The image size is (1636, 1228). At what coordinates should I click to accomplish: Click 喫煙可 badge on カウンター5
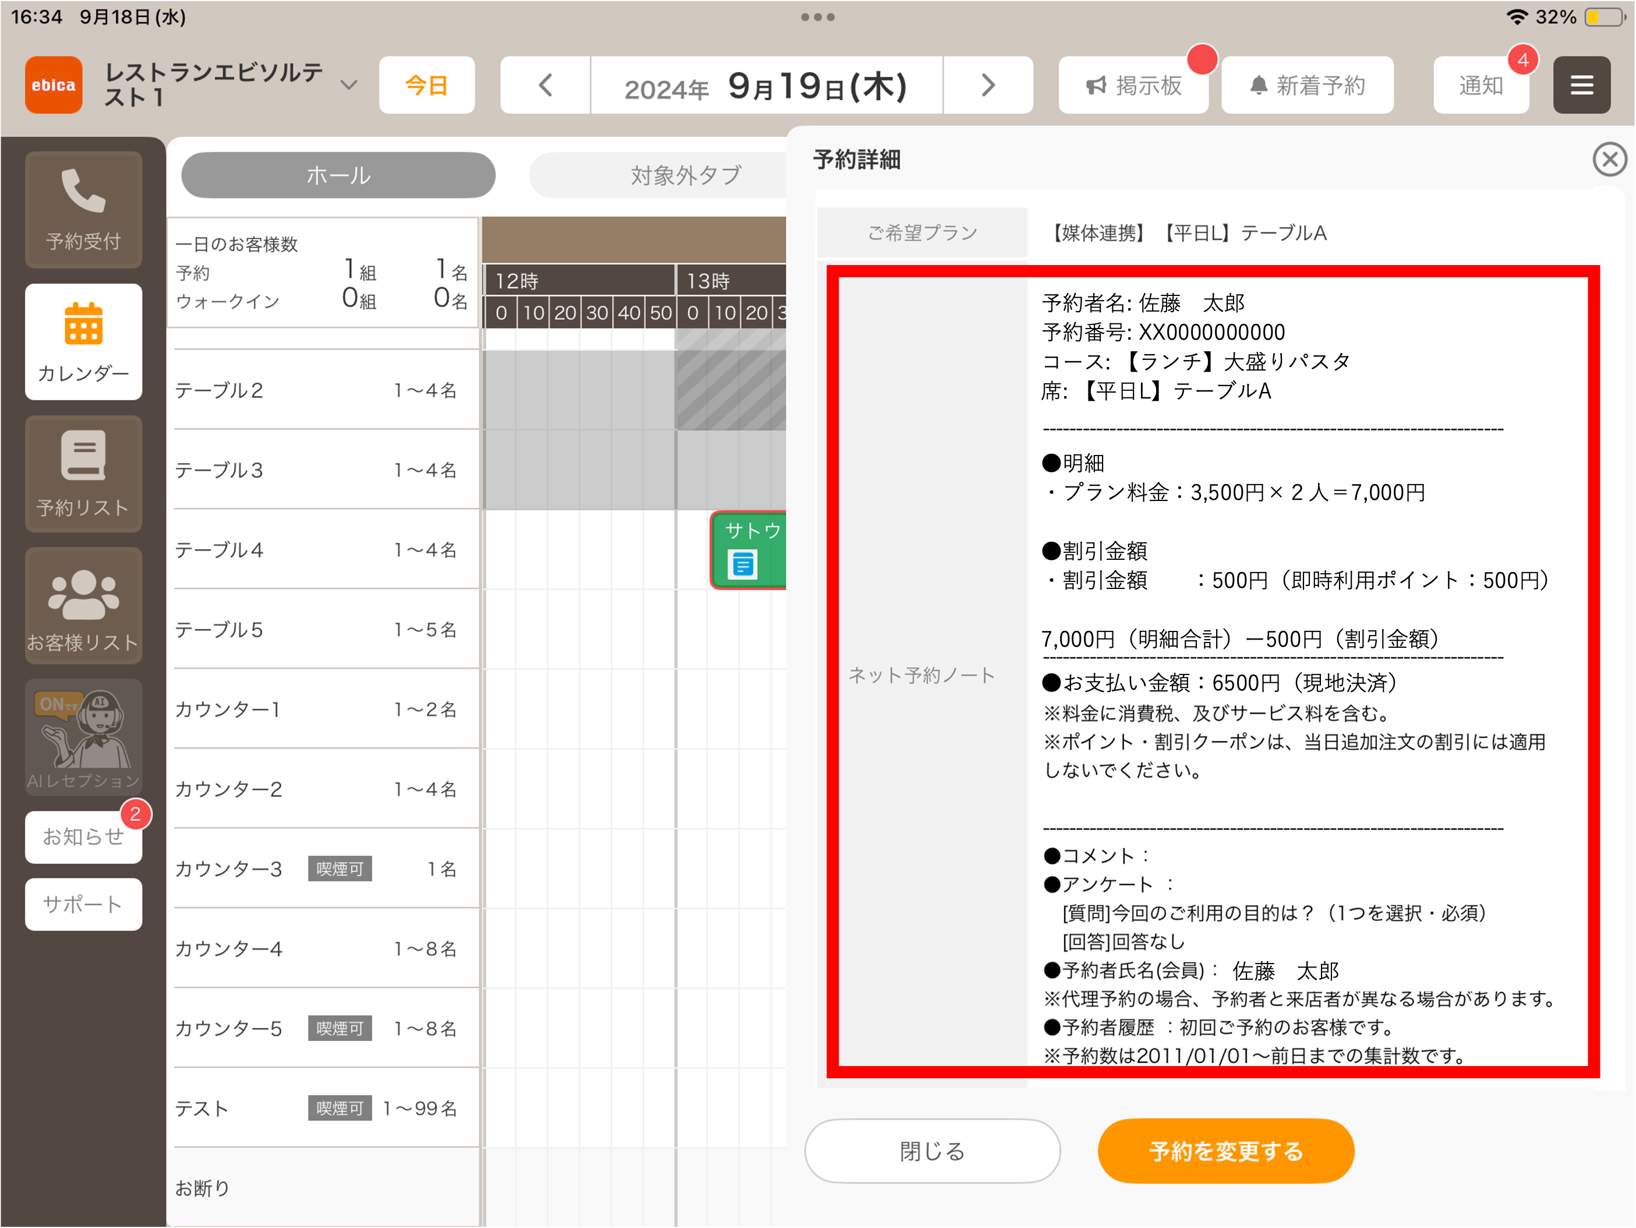pos(340,1029)
